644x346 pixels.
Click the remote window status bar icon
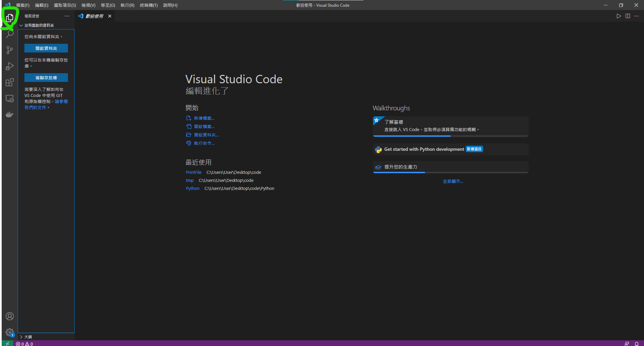pyautogui.click(x=7, y=343)
